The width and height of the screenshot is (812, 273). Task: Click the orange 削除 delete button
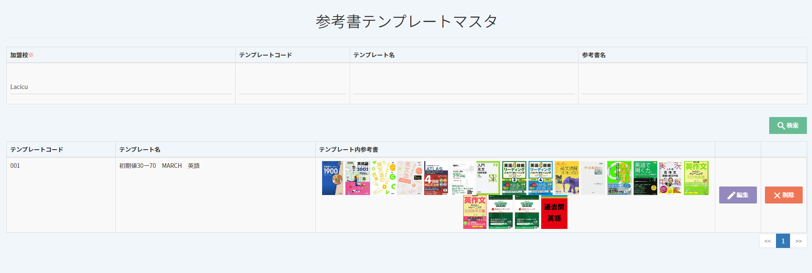click(783, 195)
